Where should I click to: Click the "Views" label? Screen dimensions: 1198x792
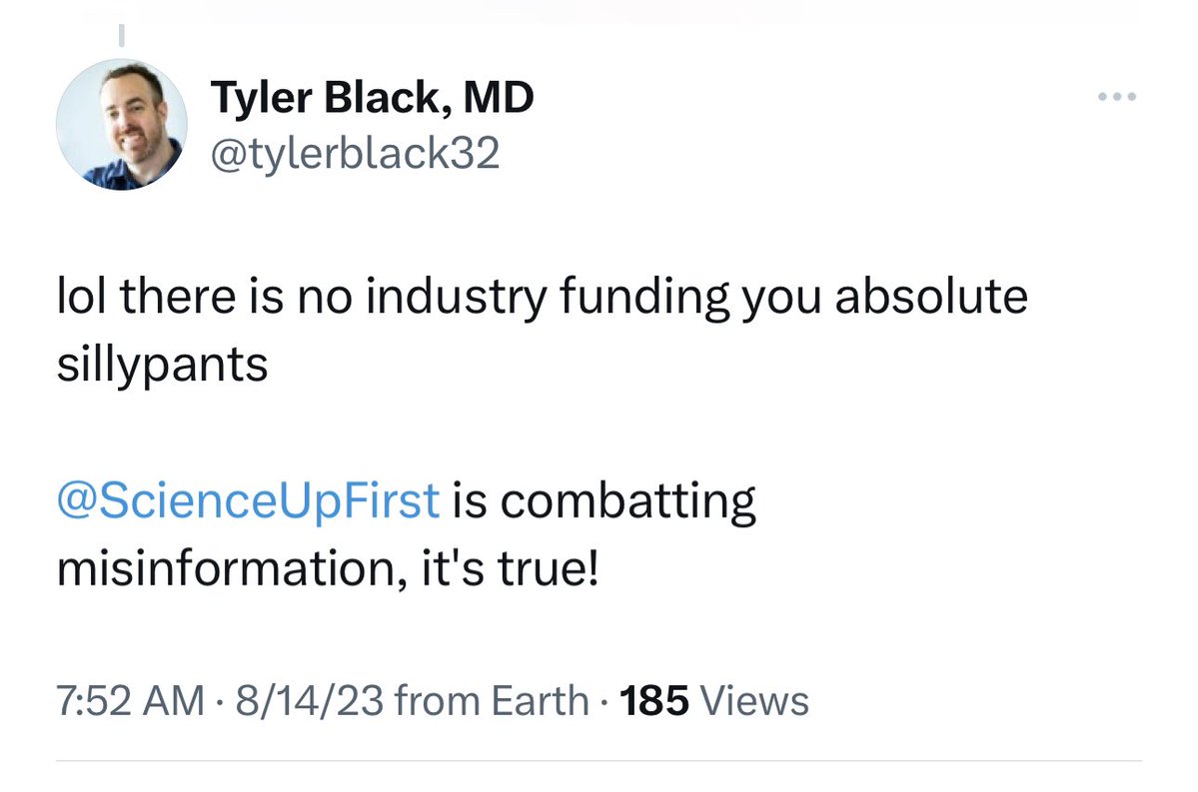[754, 701]
